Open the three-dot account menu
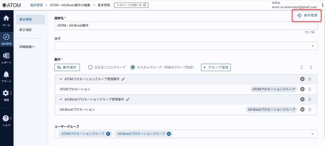 point(322,5)
